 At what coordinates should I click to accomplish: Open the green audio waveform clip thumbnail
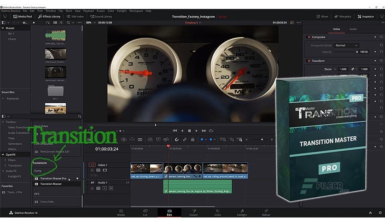tap(55, 35)
